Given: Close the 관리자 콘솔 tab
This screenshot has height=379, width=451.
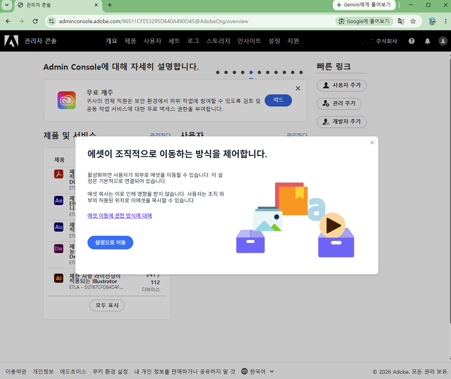Looking at the screenshot, I should click(96, 5).
